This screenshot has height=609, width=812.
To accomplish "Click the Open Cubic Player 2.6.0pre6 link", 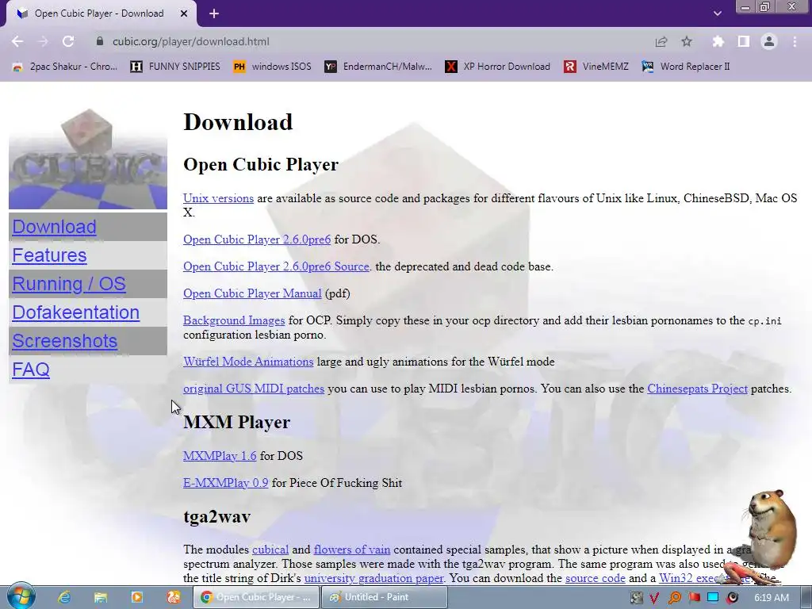I will coord(257,239).
